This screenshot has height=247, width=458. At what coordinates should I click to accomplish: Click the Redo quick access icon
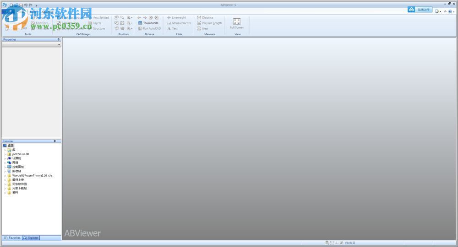click(30, 5)
